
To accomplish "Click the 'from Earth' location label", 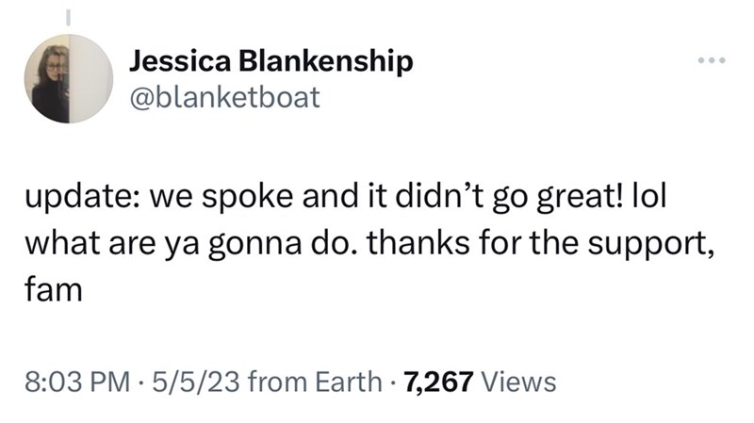I will point(315,382).
